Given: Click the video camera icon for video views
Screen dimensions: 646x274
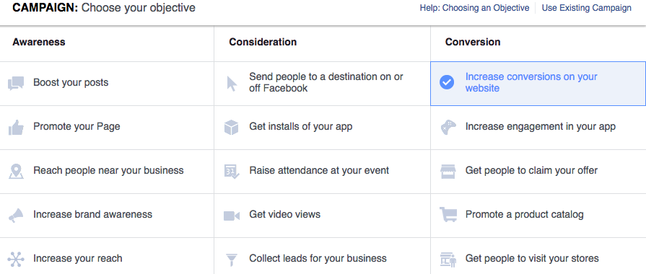Looking at the screenshot, I should (x=232, y=216).
